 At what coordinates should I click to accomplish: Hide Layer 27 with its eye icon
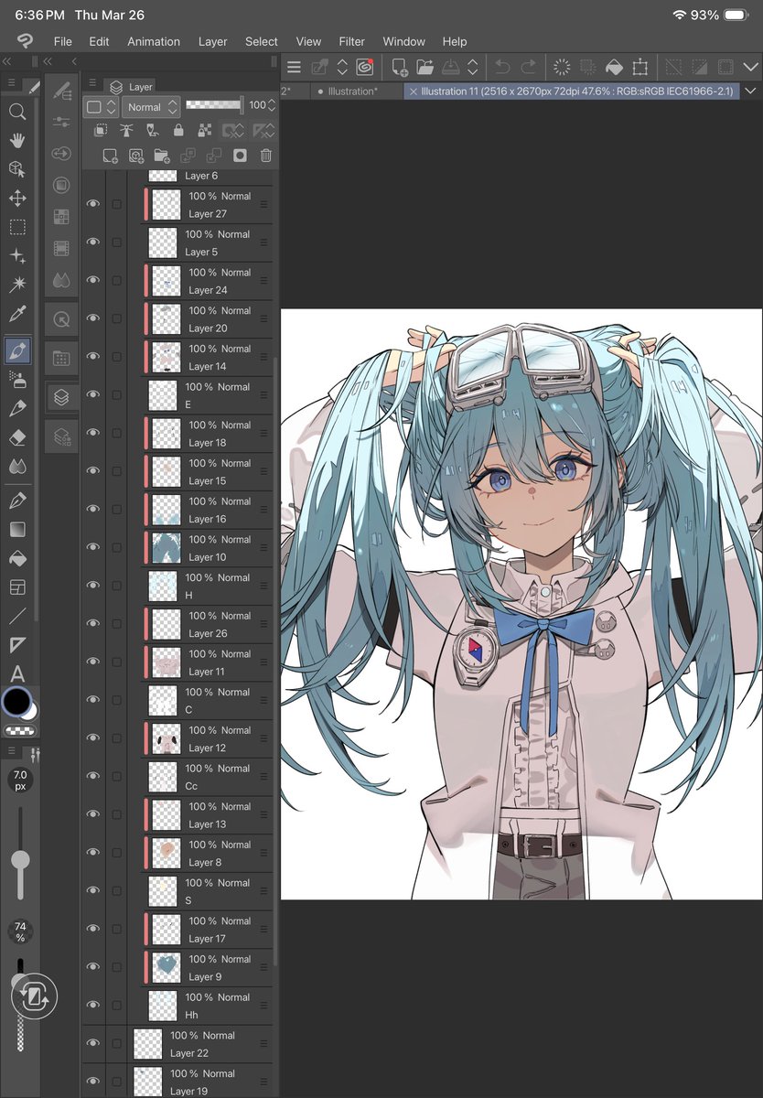coord(92,204)
